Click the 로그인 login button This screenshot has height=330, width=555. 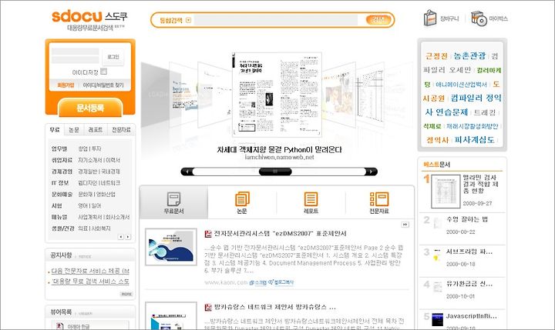(x=113, y=57)
